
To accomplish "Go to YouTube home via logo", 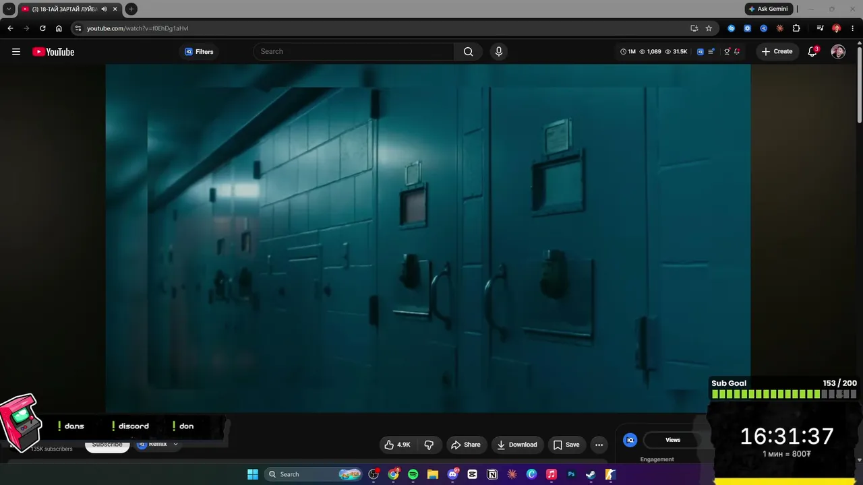I will point(53,52).
